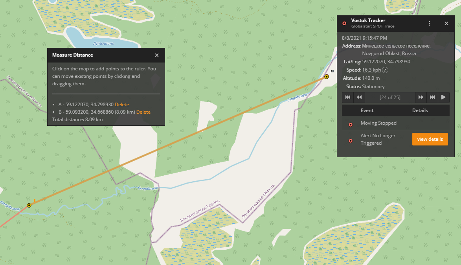This screenshot has width=461, height=265.
Task: Click the Alert No Longer Triggered event icon
Action: [x=350, y=141]
